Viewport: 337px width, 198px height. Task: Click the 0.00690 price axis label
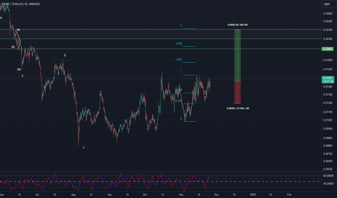[328, 161]
